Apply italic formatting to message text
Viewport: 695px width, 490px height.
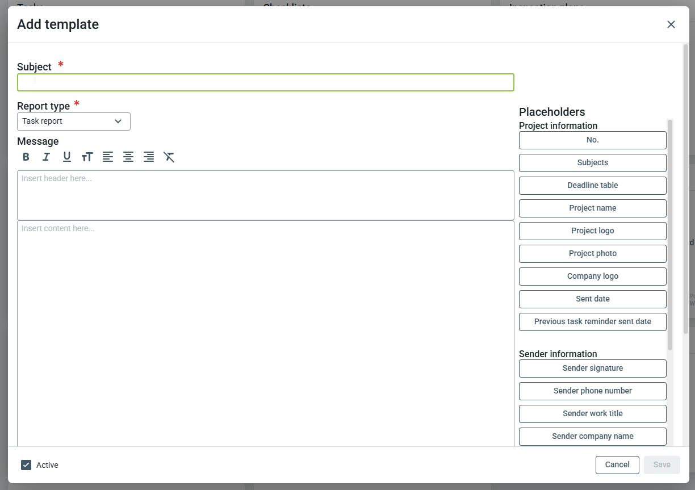click(47, 157)
